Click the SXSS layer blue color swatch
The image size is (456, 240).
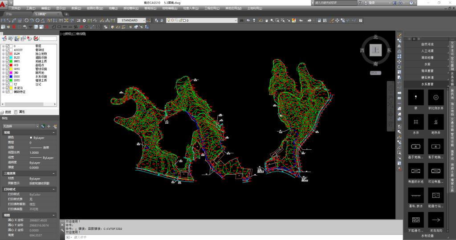point(11,76)
